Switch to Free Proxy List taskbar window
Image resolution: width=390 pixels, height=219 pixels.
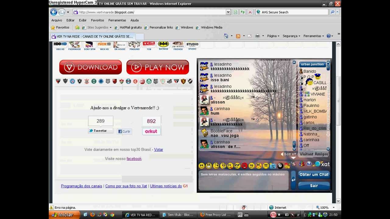[x=216, y=215]
